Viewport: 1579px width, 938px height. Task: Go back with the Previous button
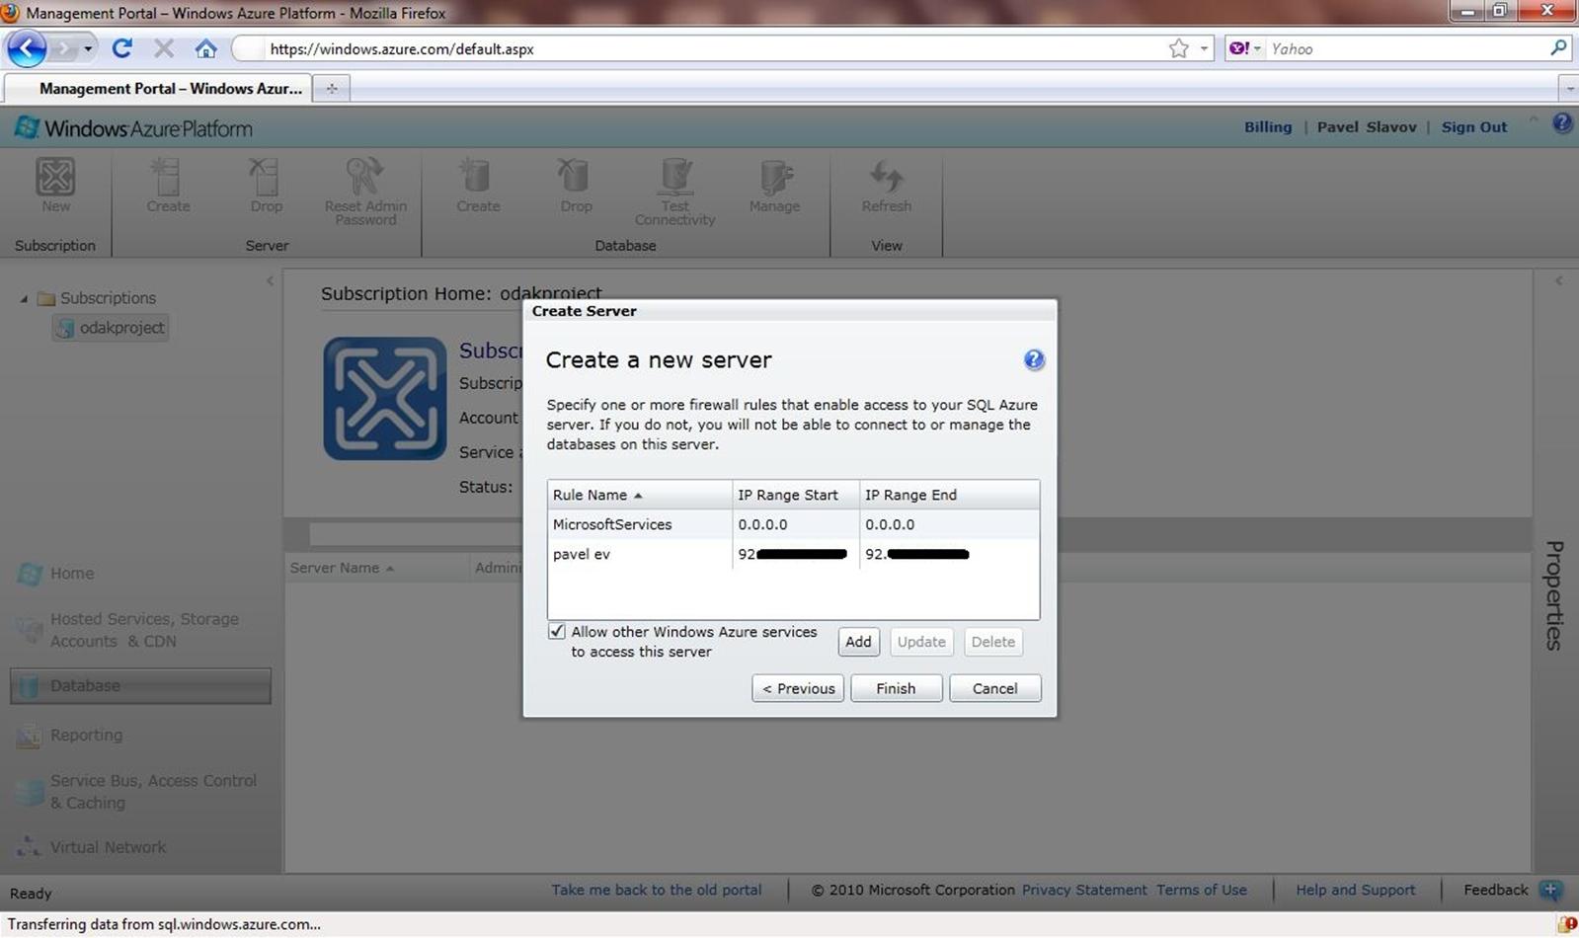pos(798,688)
